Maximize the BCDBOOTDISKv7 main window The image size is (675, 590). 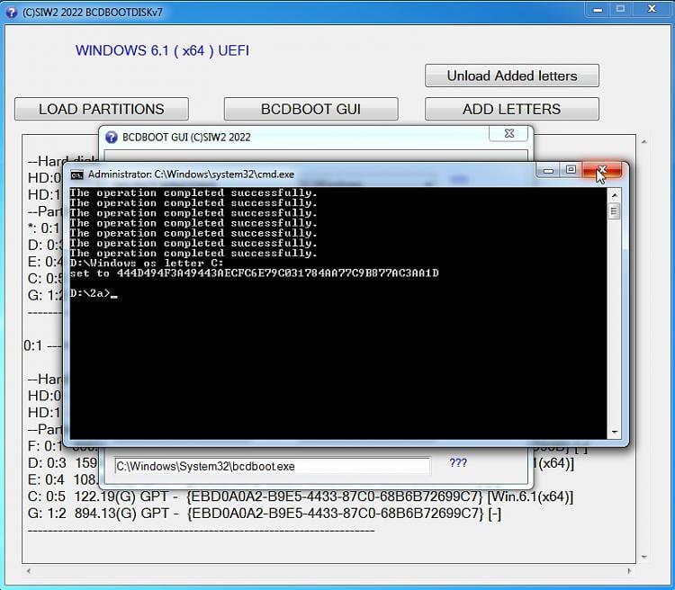pos(620,9)
